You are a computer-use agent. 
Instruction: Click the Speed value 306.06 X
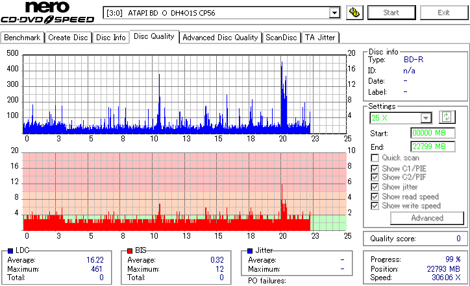tap(446, 278)
